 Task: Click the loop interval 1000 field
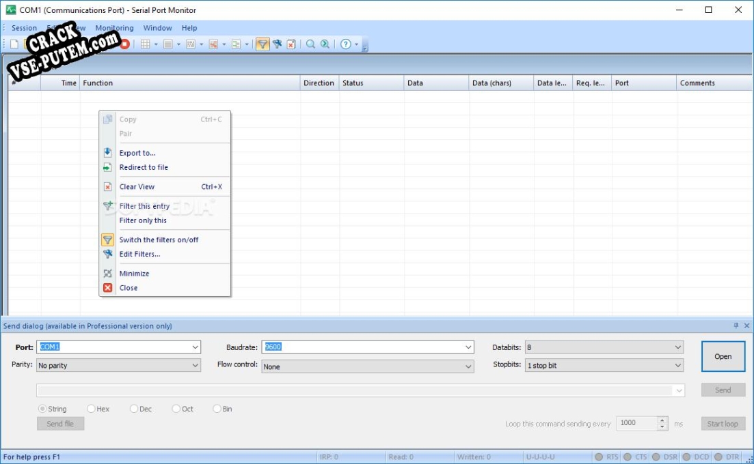(636, 423)
